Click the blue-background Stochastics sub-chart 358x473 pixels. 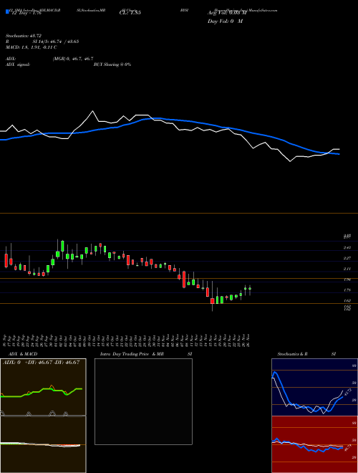(x=314, y=387)
